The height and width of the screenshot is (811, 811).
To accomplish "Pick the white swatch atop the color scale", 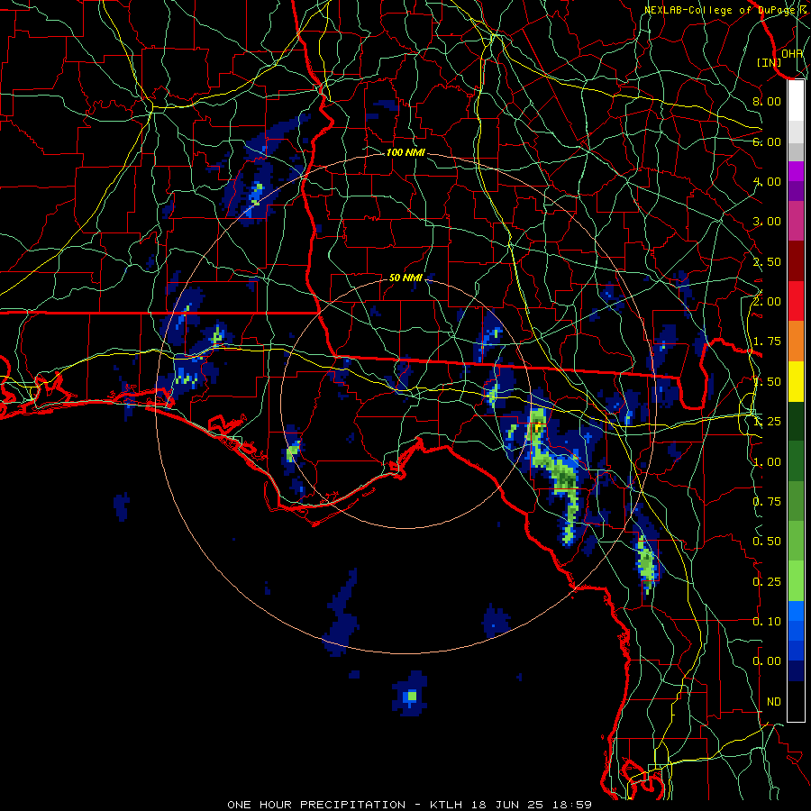I will tap(796, 101).
